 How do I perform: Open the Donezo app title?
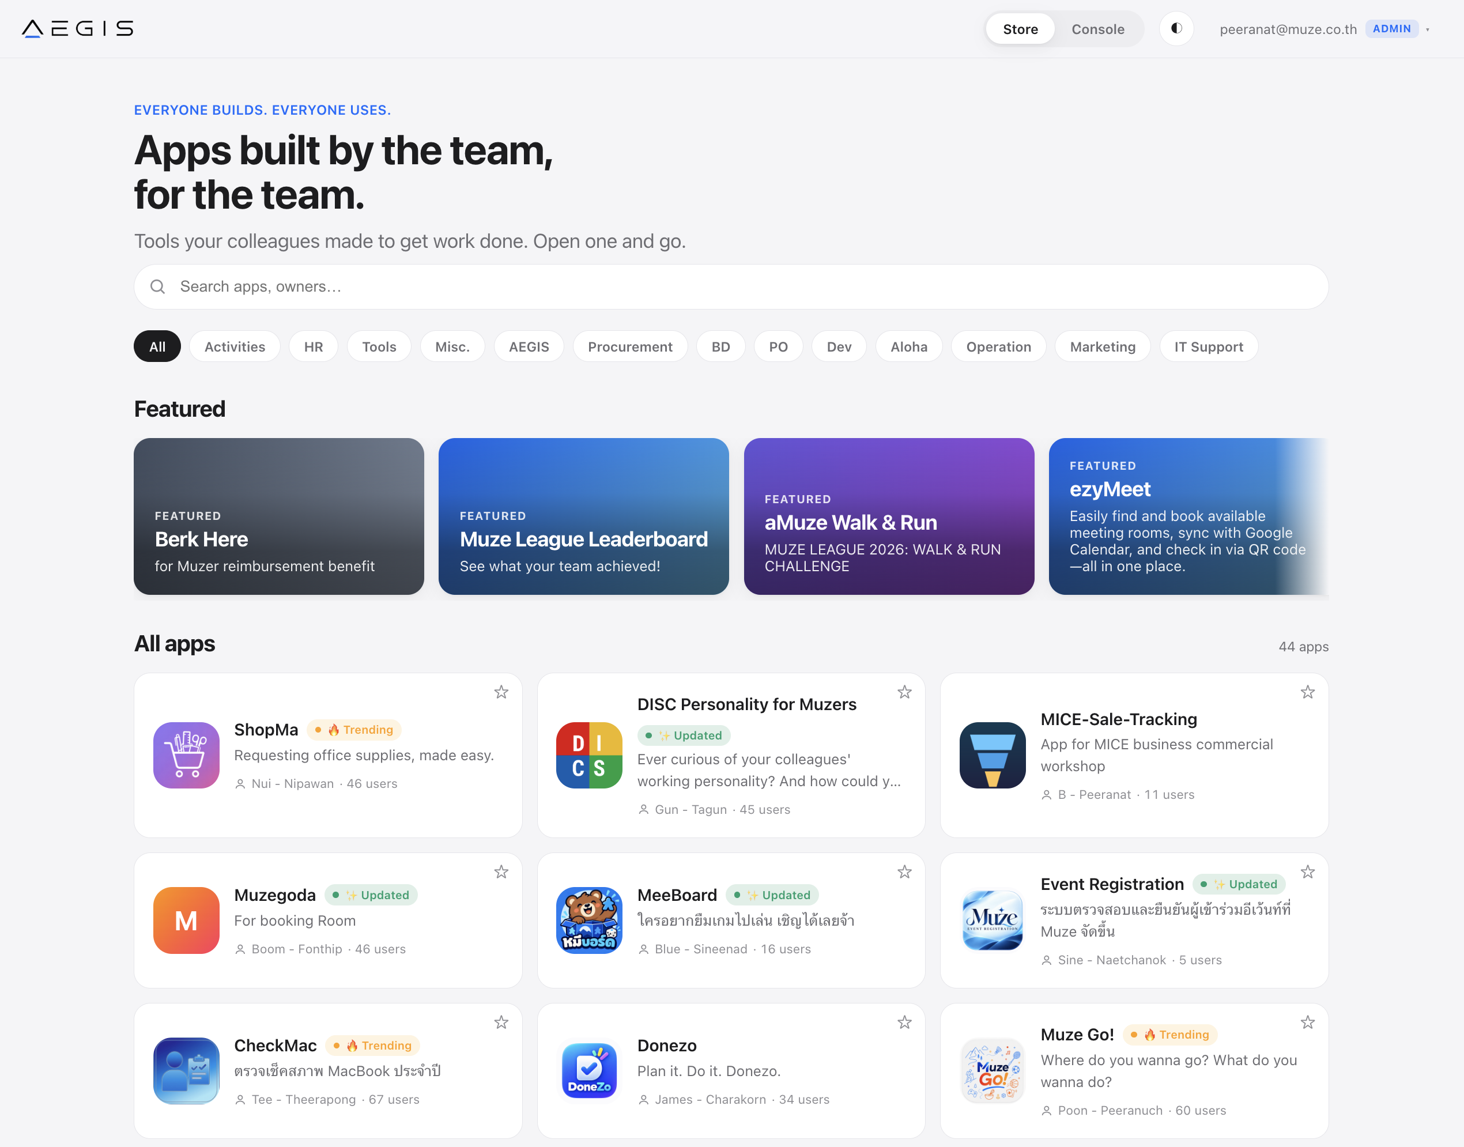pos(666,1046)
